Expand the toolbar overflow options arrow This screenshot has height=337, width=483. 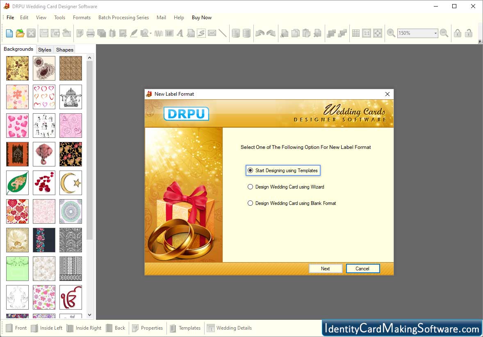click(480, 41)
